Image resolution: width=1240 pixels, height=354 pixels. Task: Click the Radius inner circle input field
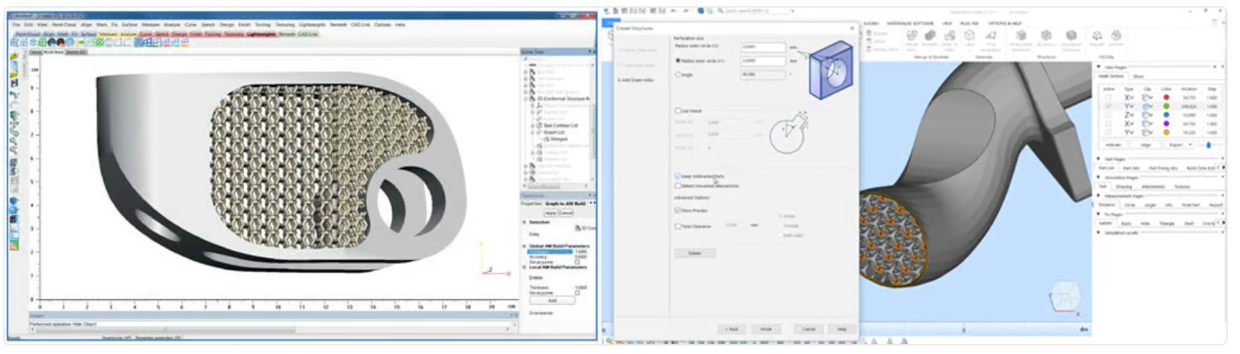point(762,60)
